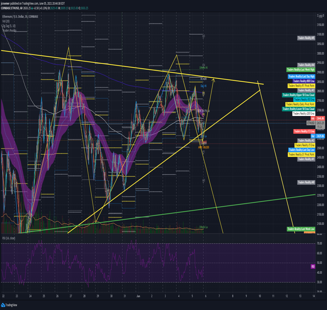
Task: Click the Traders Reality:M0 label
Action: point(306,182)
